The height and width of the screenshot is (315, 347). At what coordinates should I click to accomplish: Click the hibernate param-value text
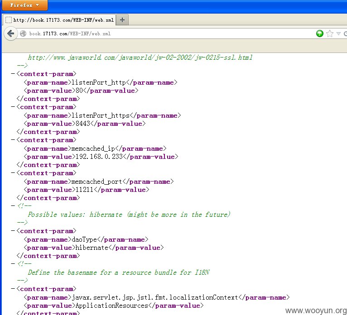(92, 248)
